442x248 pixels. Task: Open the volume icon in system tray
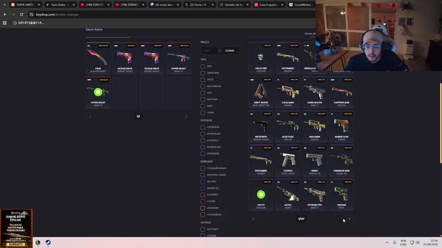tap(418, 242)
